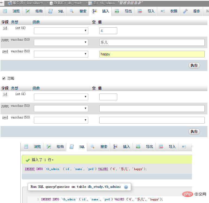
Task: Click the Export (导出) icon in the top tab bar
Action: tap(117, 11)
